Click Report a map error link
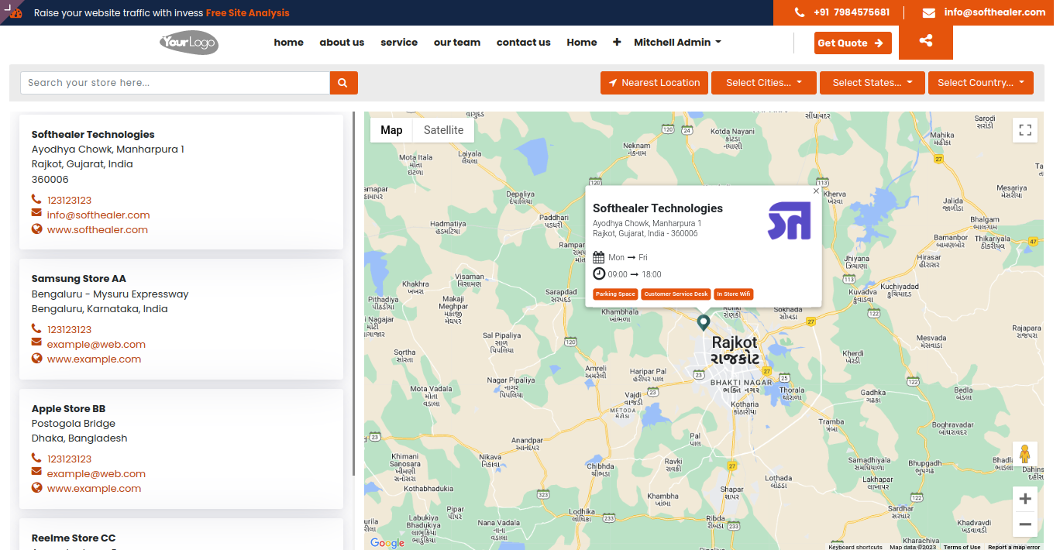 point(1014,547)
